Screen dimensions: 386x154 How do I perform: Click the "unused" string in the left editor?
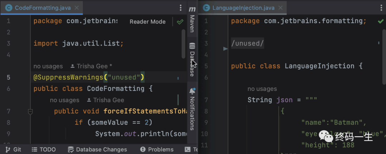(x=124, y=77)
